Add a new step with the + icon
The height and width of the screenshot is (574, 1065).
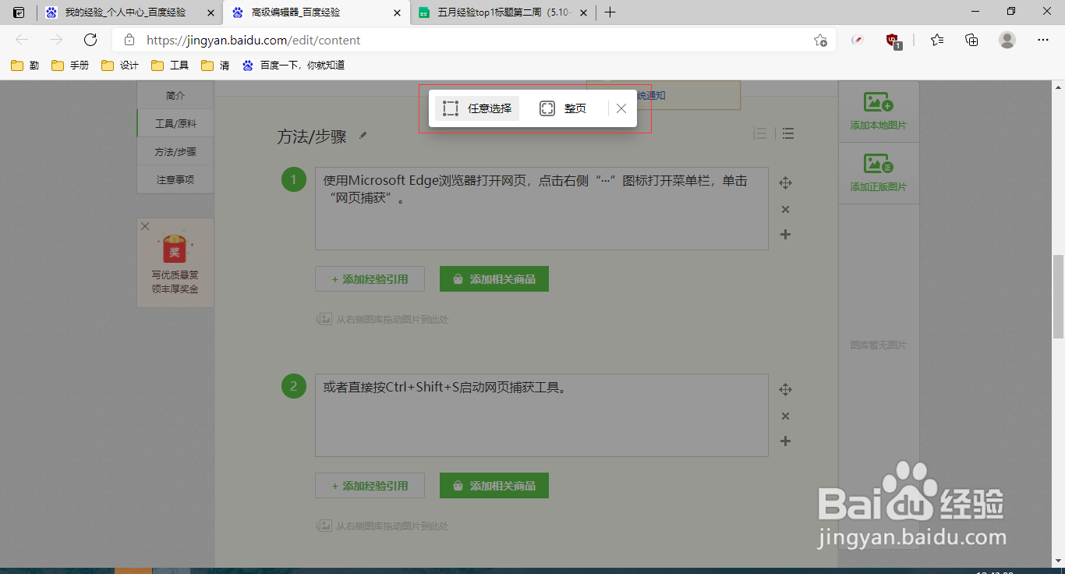point(785,234)
